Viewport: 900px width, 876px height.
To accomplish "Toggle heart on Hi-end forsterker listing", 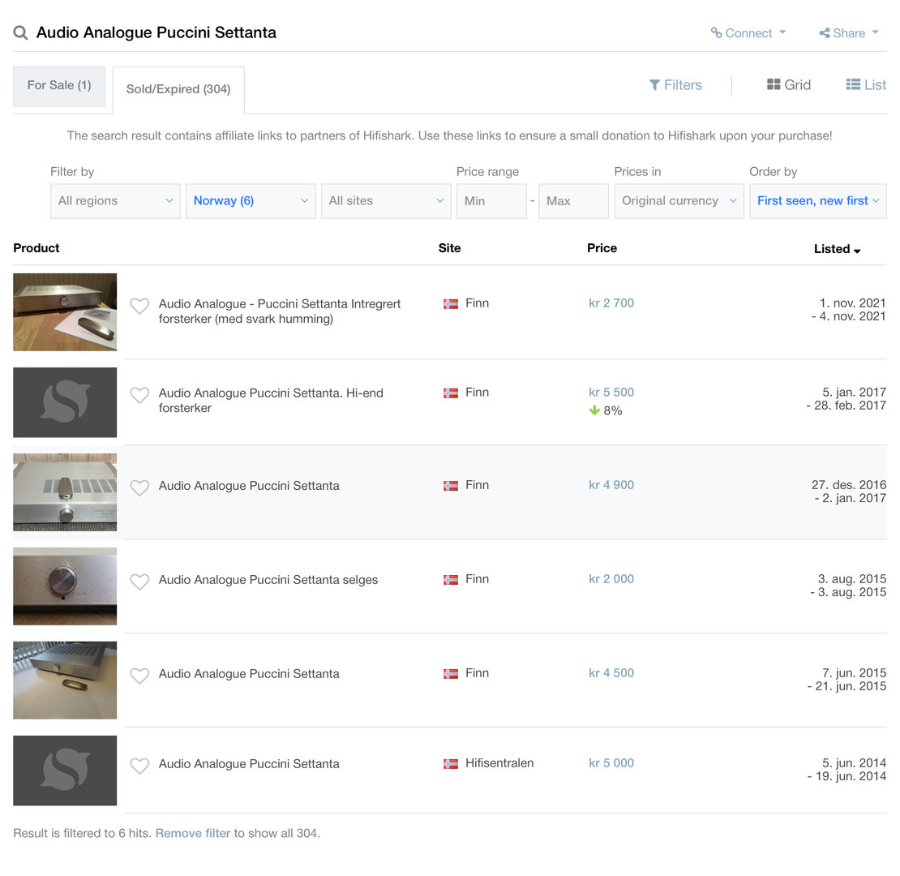I will 139,395.
